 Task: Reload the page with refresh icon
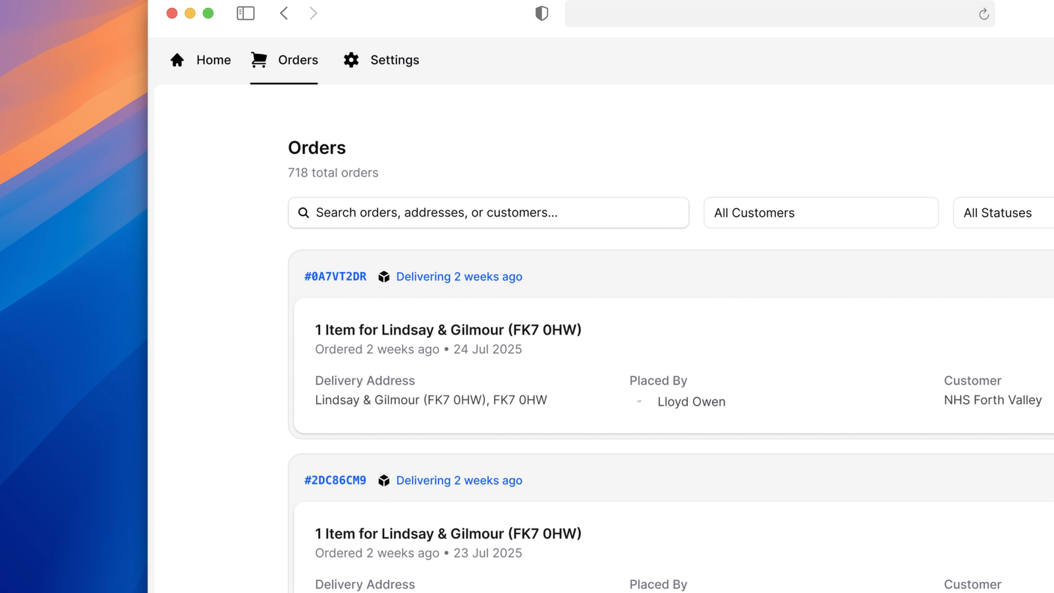(984, 14)
